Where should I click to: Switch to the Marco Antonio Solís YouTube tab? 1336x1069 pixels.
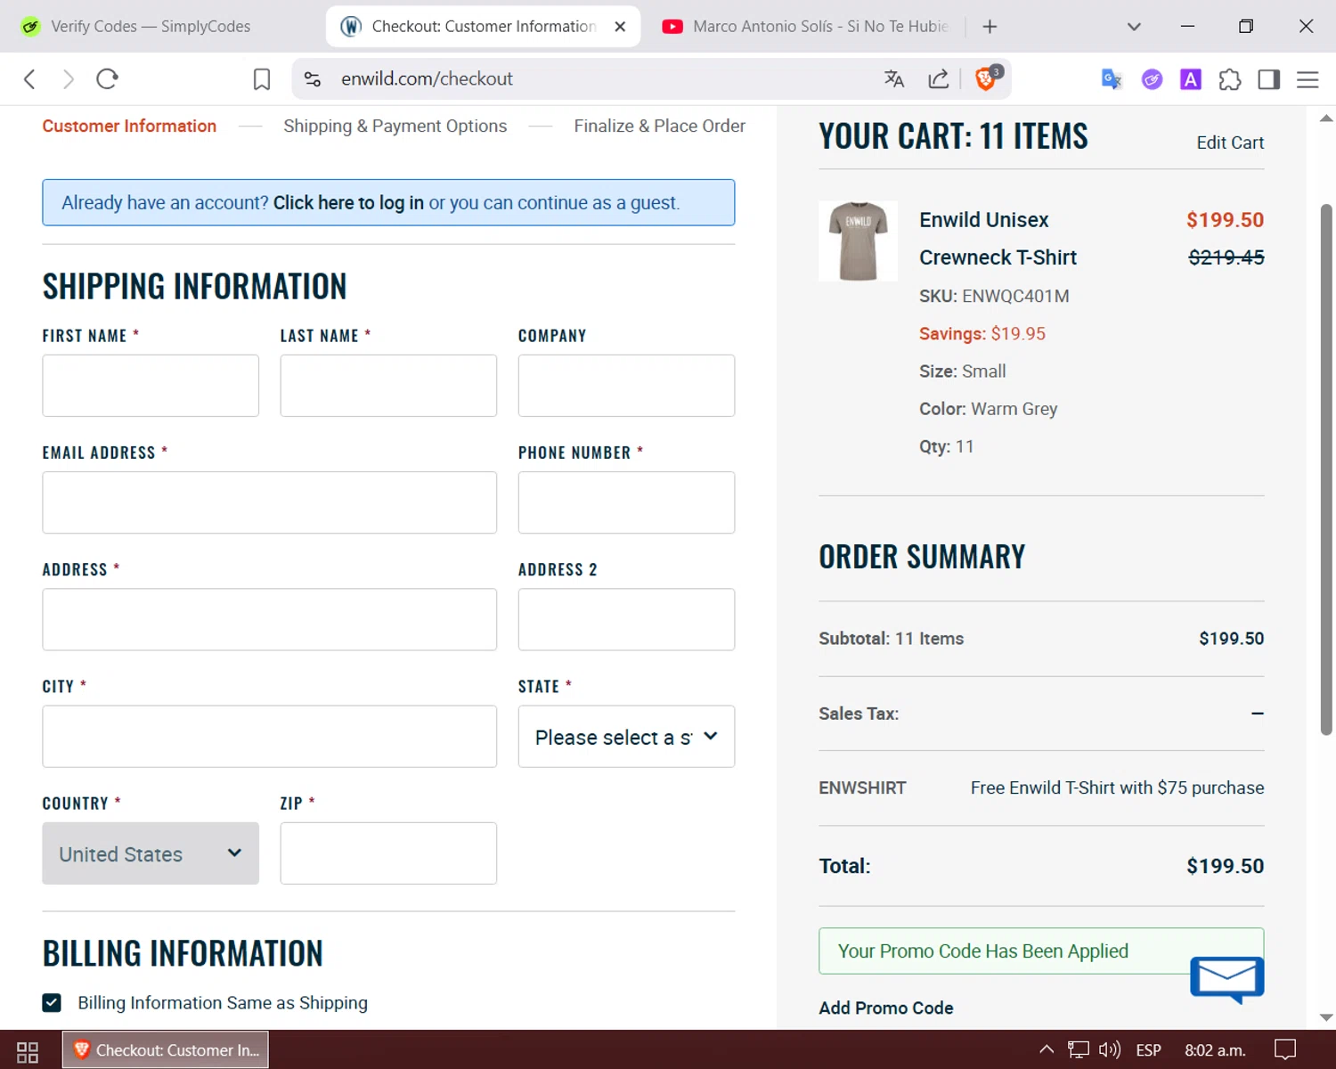point(805,27)
